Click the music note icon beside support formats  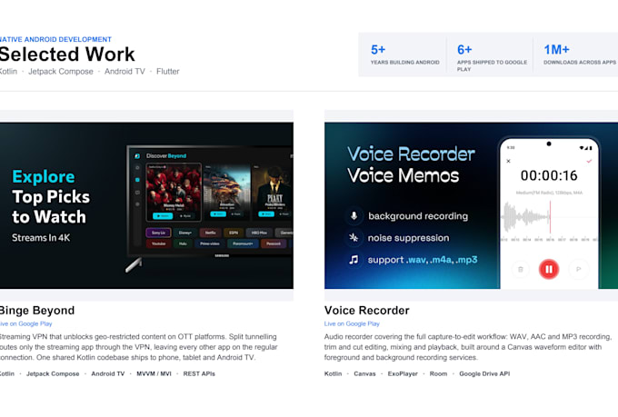pyautogui.click(x=354, y=260)
